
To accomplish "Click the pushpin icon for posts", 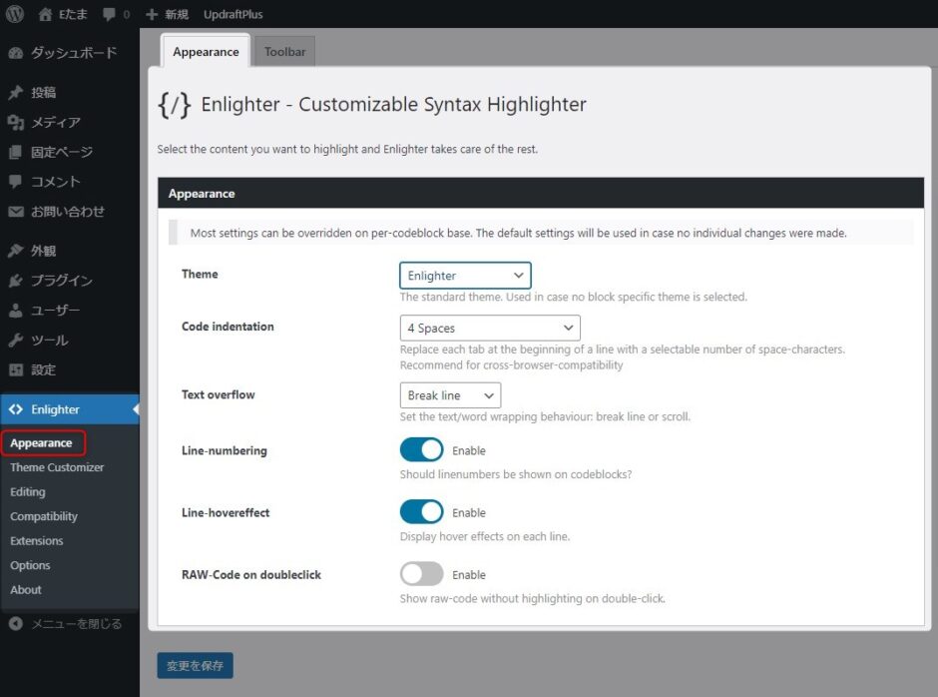I will [16, 92].
